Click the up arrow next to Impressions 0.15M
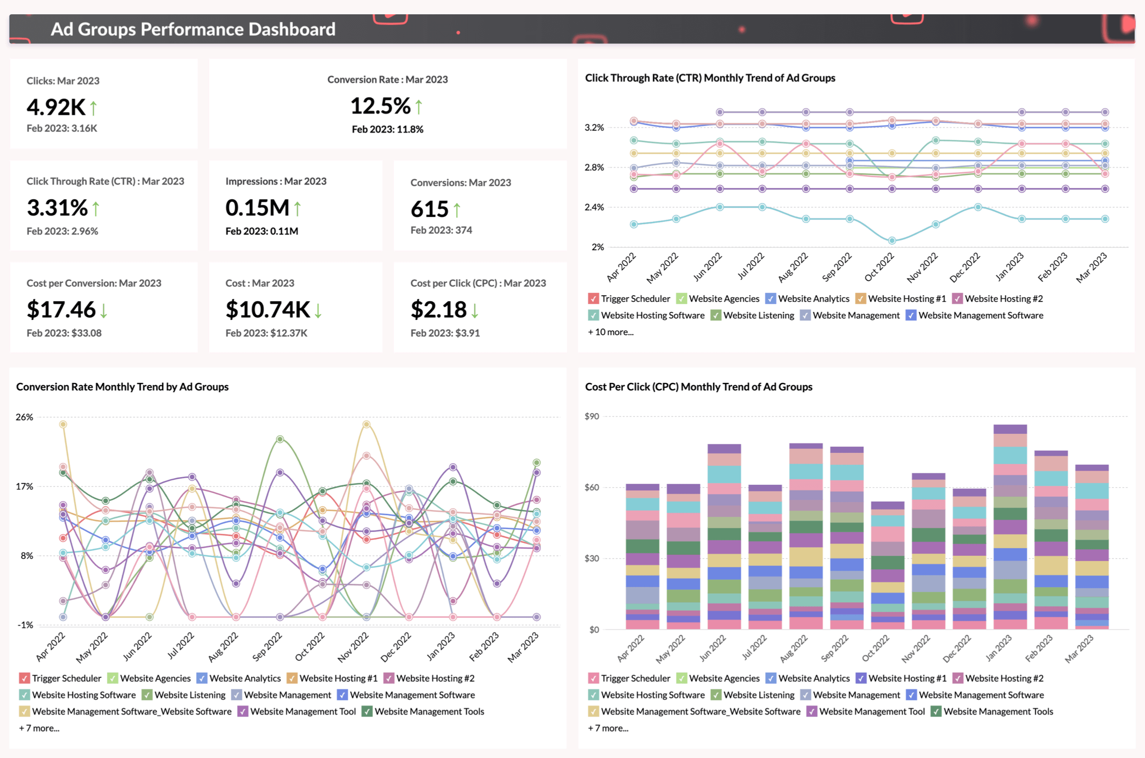 click(x=297, y=209)
